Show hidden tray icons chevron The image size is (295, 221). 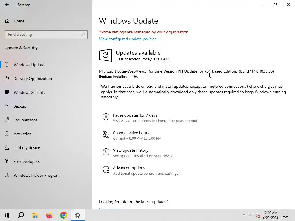click(x=244, y=215)
